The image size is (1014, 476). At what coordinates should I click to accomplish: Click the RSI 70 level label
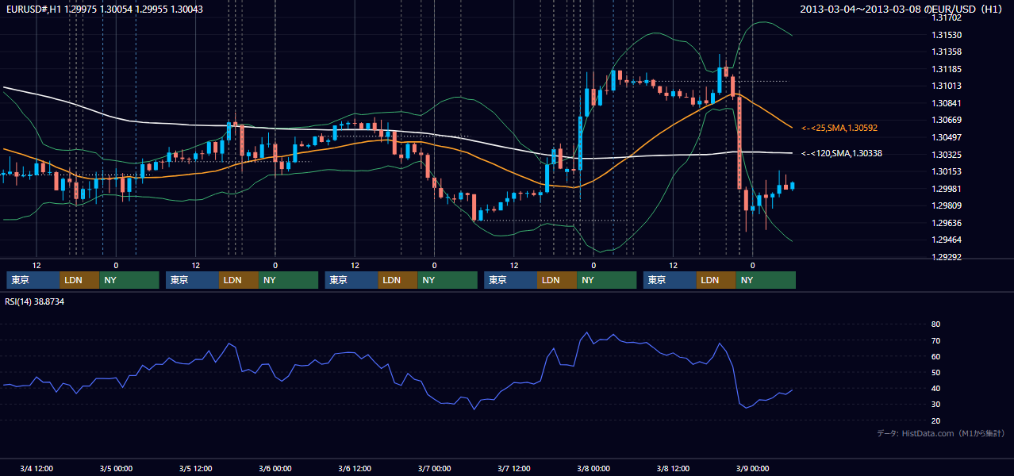point(935,340)
